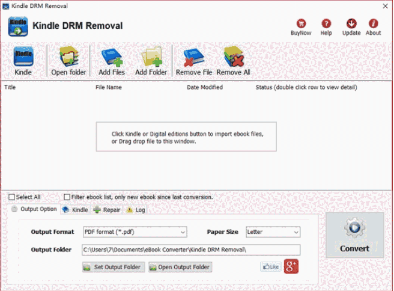Click the 'Output Format' label text

[x=52, y=232]
